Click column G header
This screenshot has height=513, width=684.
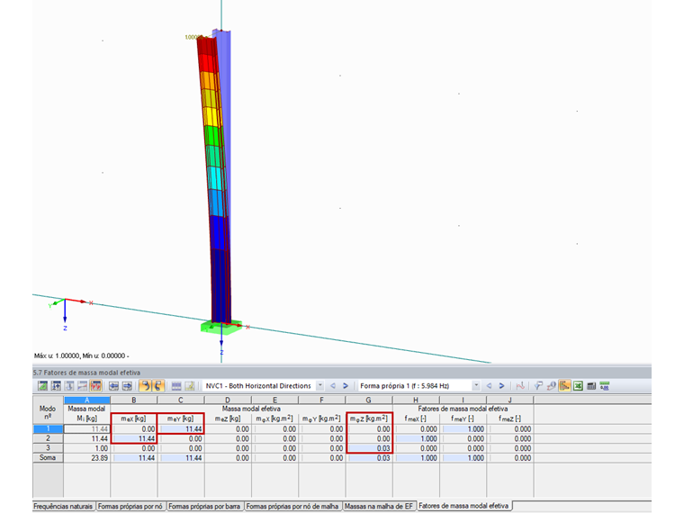[x=369, y=400]
